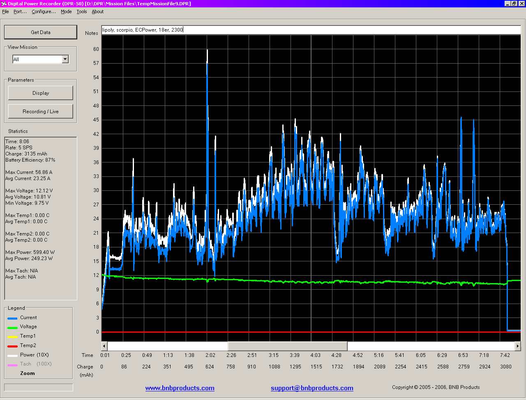
Task: Click the Display parameters button
Action: coord(41,93)
